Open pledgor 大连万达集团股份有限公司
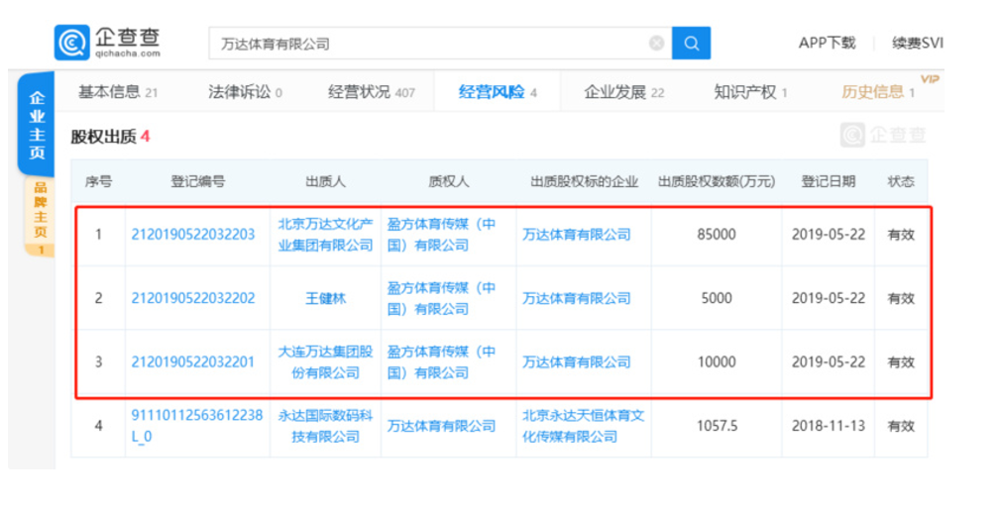This screenshot has height=511, width=1001. click(326, 361)
